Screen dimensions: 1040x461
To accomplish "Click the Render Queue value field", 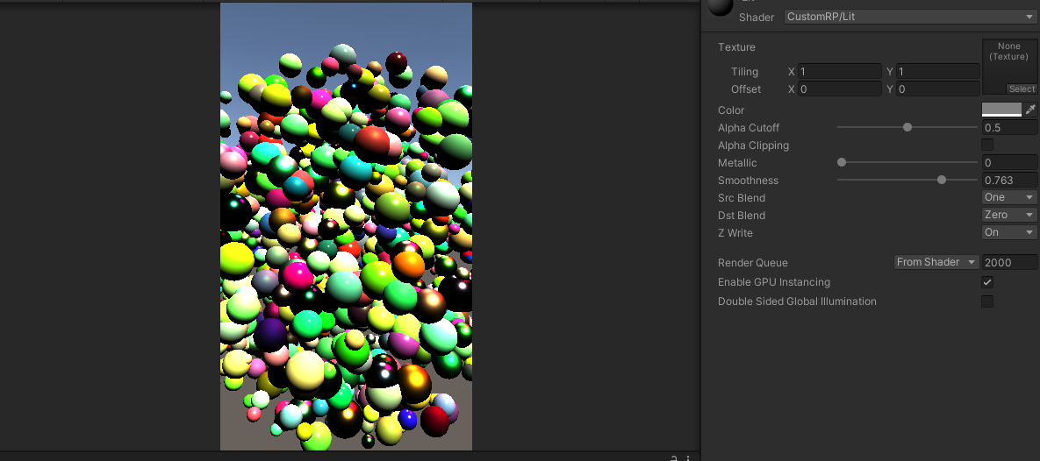I will pos(1009,262).
